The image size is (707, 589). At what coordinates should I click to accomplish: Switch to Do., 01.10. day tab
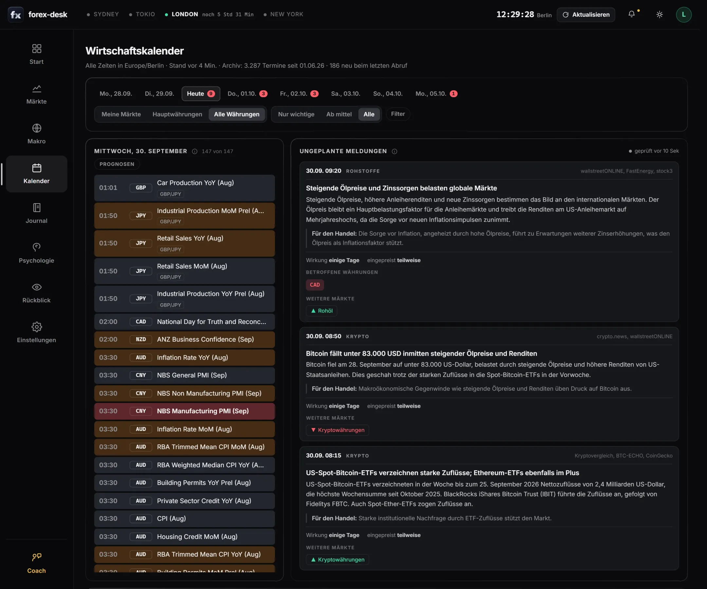(247, 94)
